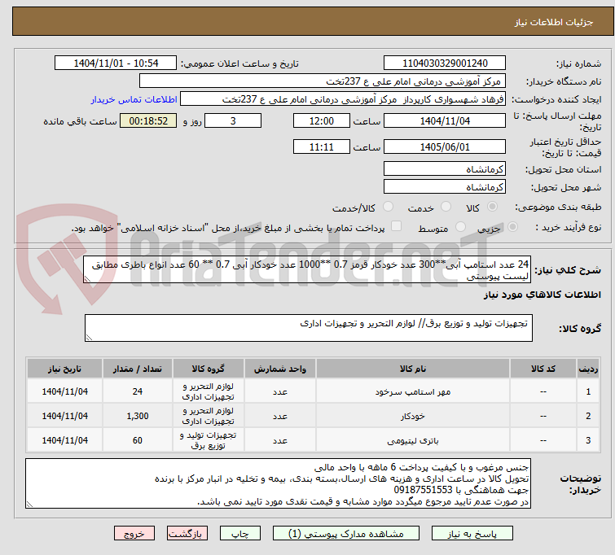
Task: Click the گروه کالا column header
Action: pyautogui.click(x=209, y=369)
